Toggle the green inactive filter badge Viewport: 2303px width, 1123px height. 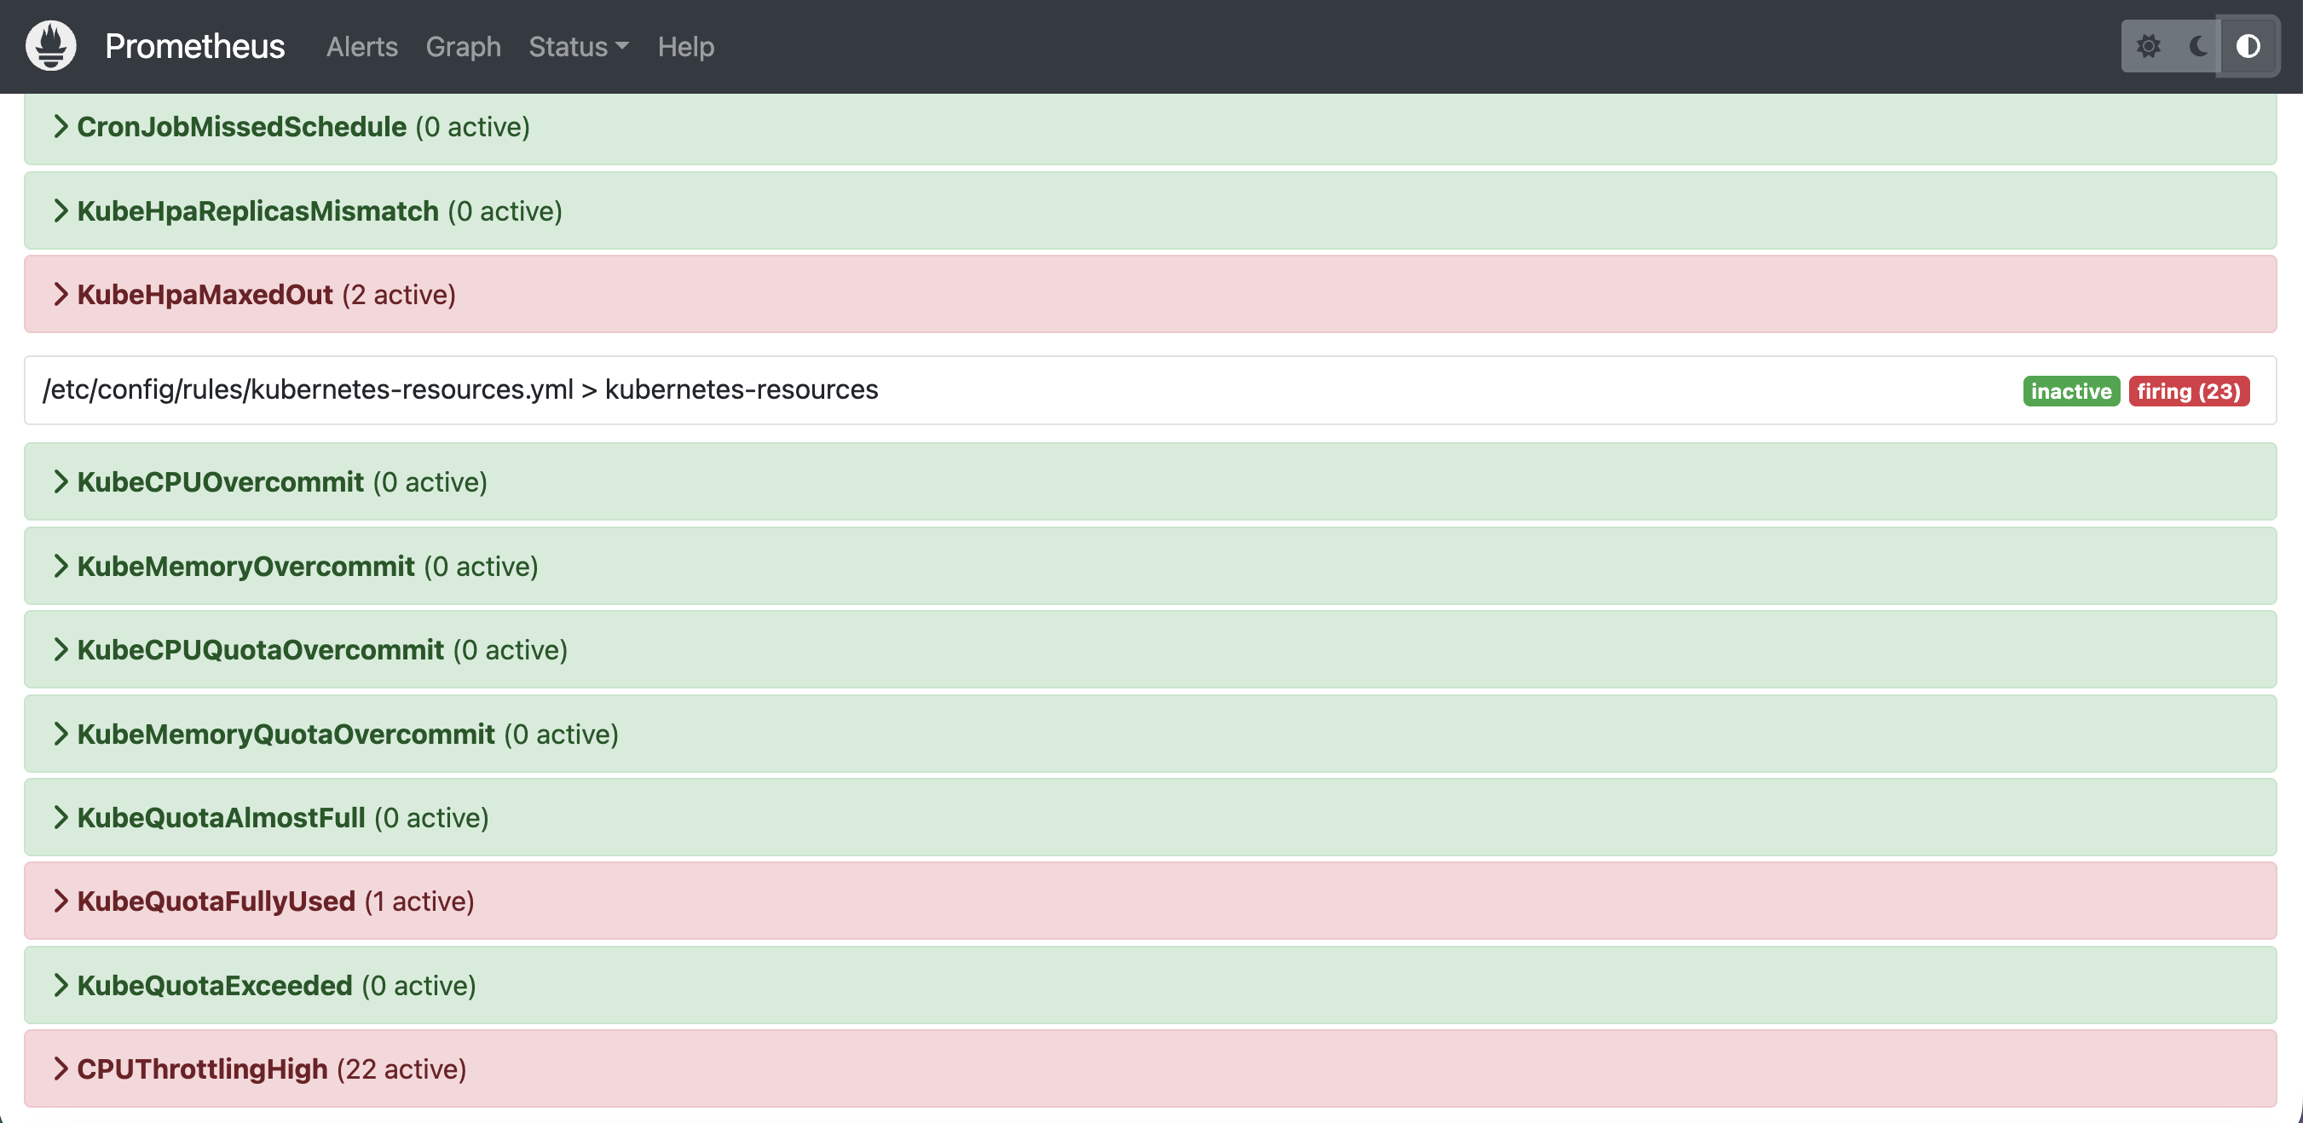[x=2070, y=391]
